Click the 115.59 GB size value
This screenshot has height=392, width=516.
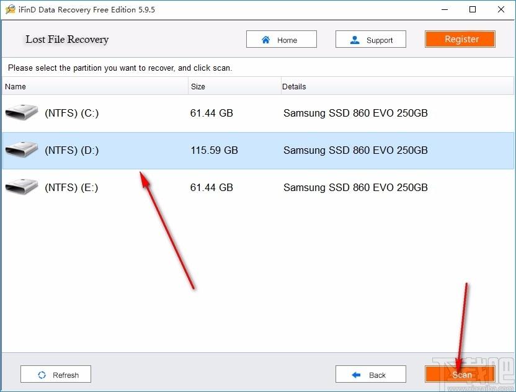[x=214, y=151]
